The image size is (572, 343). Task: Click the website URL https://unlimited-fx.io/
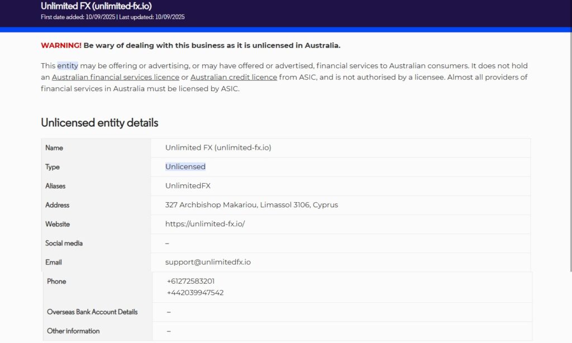pos(205,224)
